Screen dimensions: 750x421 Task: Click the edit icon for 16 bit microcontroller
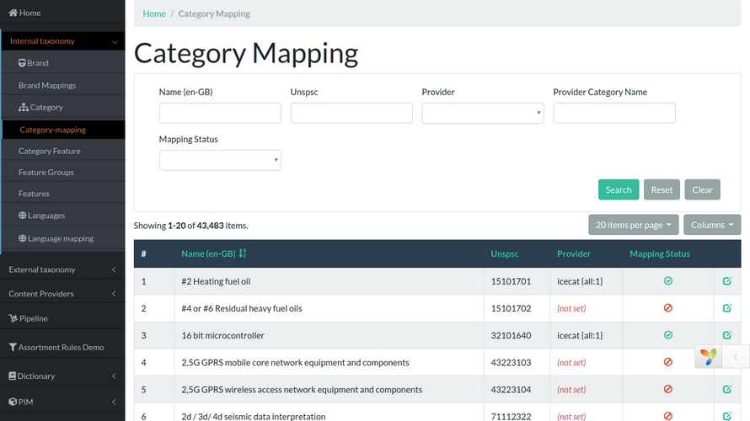727,335
